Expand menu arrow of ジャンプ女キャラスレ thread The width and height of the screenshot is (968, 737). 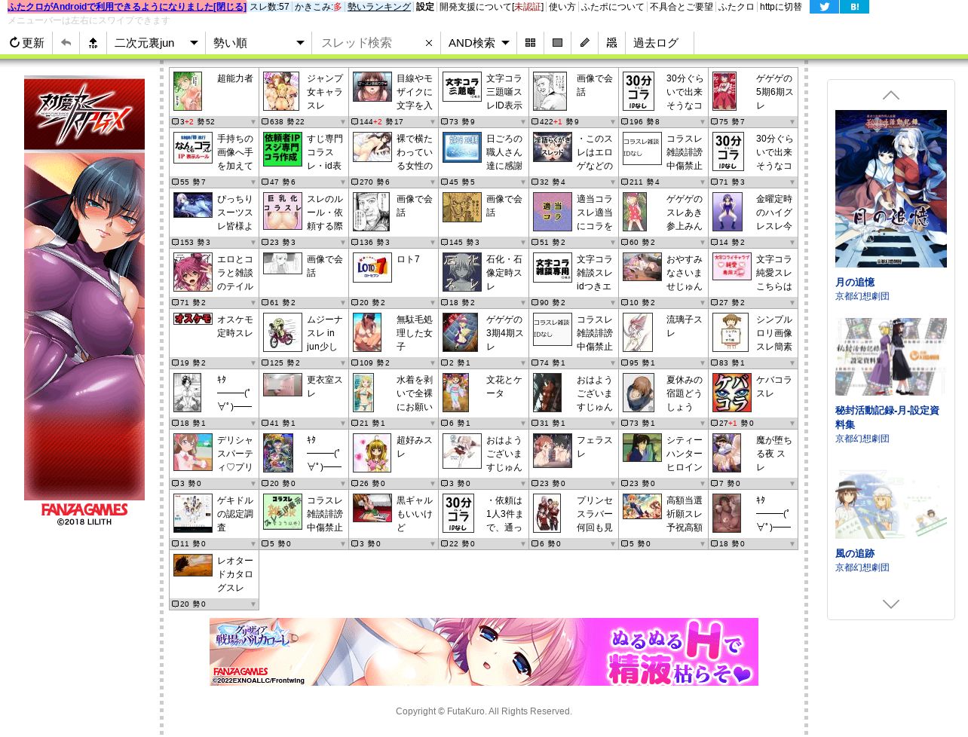coord(343,122)
